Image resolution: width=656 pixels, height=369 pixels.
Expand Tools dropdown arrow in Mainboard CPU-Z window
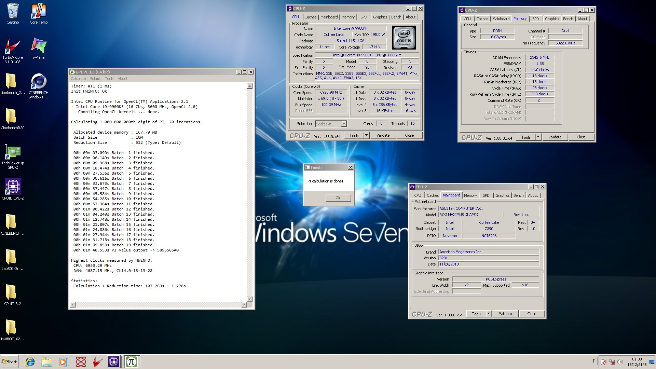pyautogui.click(x=489, y=314)
